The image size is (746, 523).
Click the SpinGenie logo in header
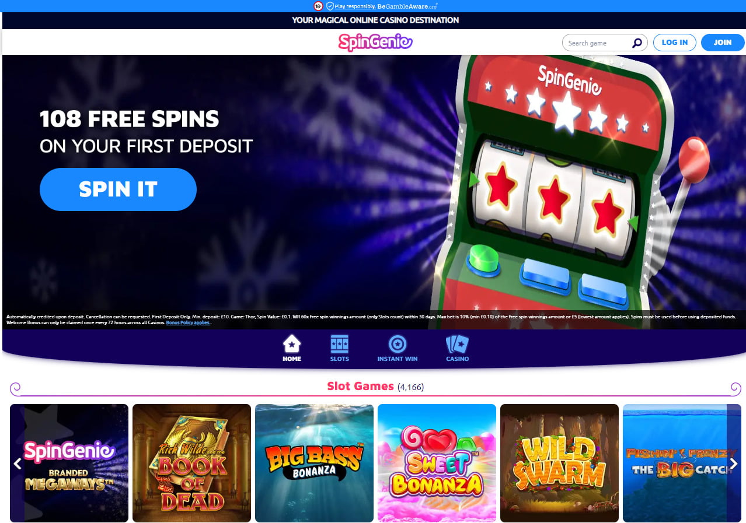pos(375,42)
